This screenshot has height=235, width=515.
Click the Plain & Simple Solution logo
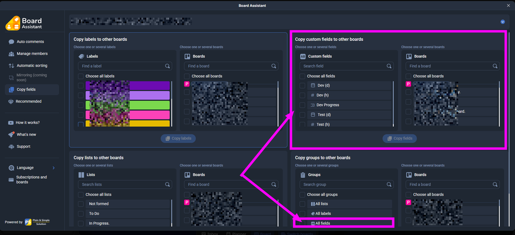[x=38, y=222]
